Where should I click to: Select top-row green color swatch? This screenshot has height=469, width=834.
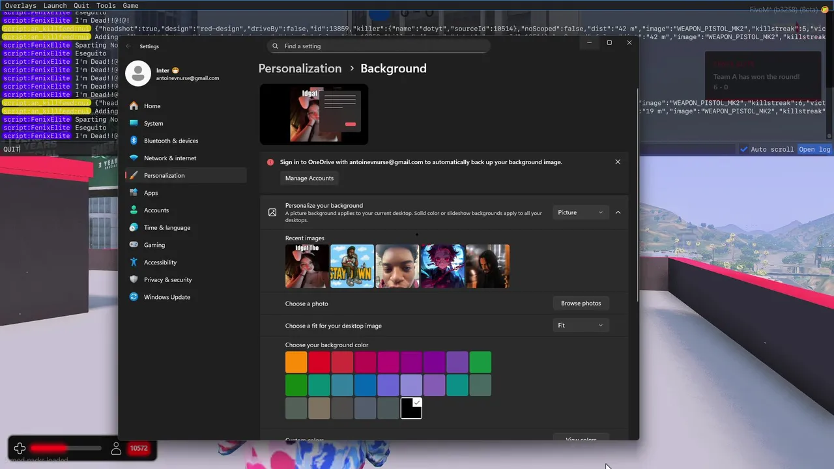[x=480, y=362]
